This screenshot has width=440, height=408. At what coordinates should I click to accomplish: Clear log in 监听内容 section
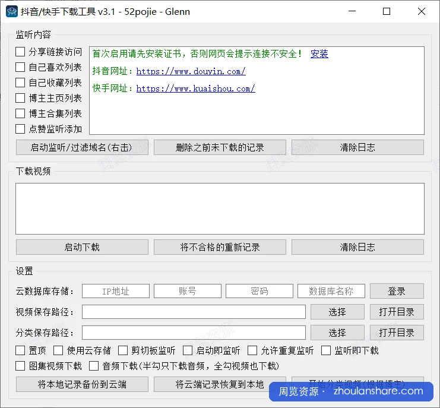[x=357, y=147]
